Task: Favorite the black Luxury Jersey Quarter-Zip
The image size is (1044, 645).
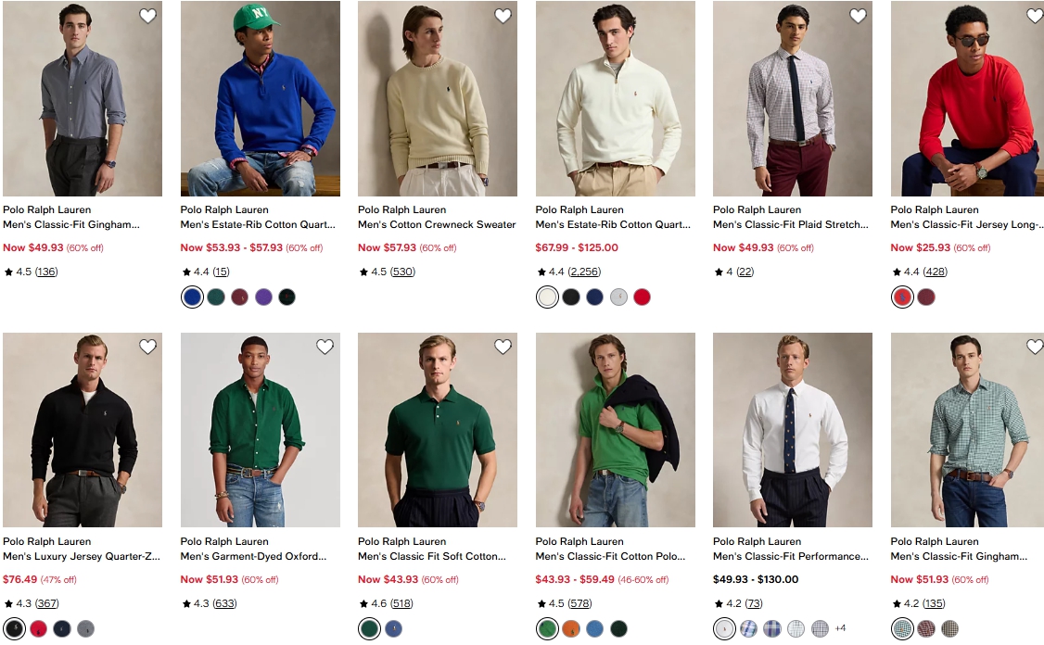Action: coord(147,347)
